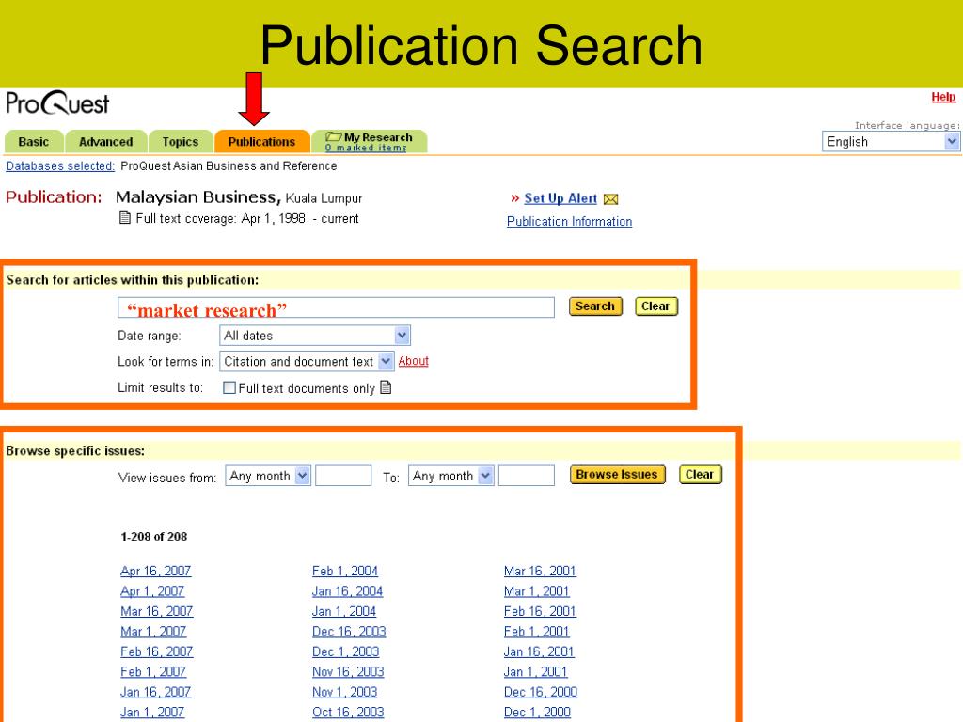
Task: Open the Feb 16, 2007 issue
Action: (157, 652)
